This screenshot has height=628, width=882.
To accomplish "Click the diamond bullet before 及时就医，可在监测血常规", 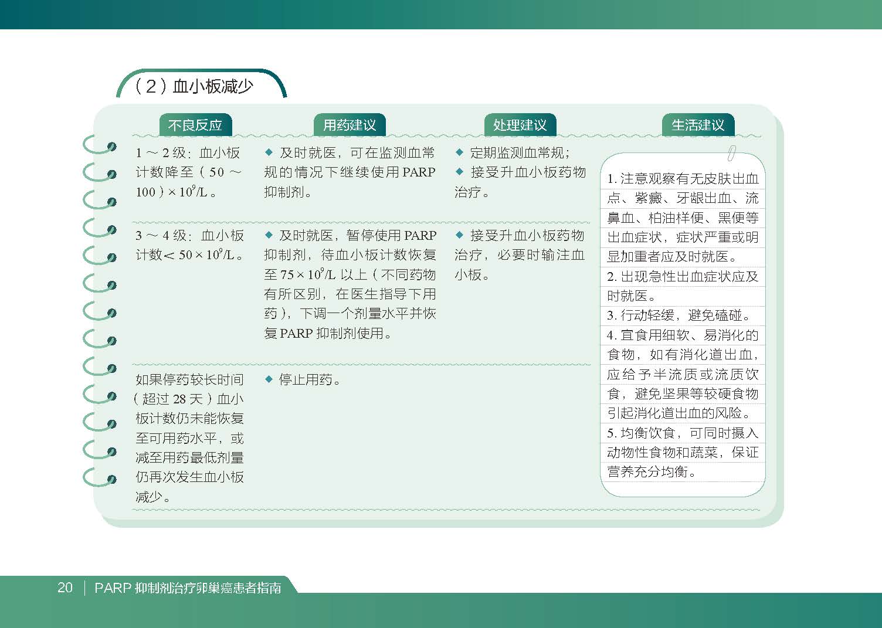I will [269, 152].
